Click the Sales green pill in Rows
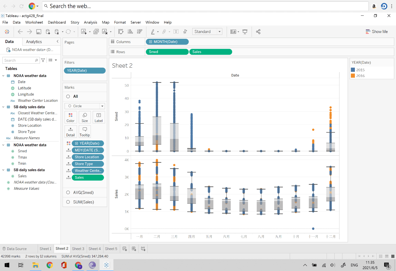The image size is (396, 271). click(x=211, y=52)
